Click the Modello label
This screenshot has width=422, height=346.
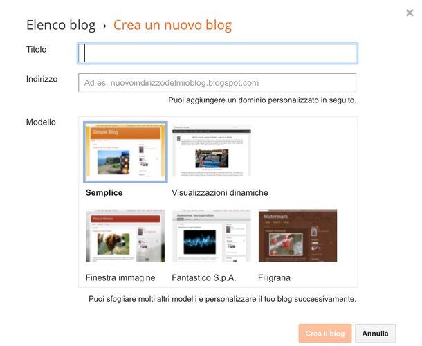(41, 122)
